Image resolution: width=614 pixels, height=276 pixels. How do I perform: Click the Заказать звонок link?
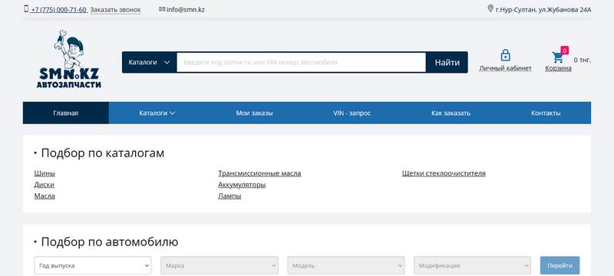pos(116,9)
